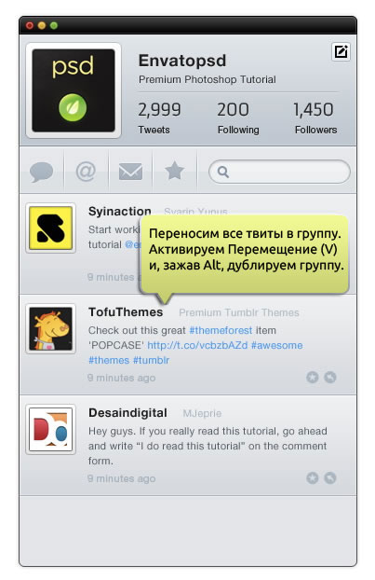
Task: View the 200 Following list
Action: pos(238,118)
